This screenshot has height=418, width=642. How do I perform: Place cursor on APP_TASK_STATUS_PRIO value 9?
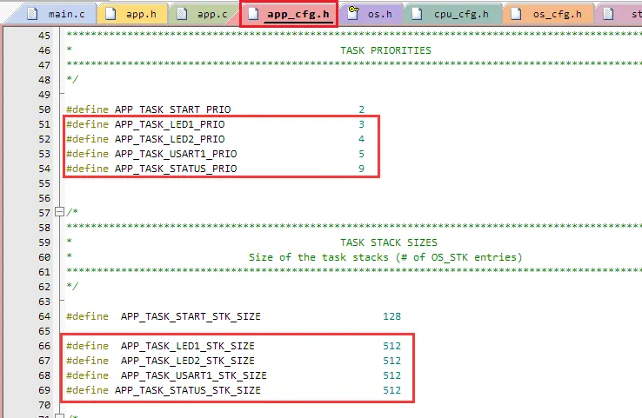tap(361, 168)
